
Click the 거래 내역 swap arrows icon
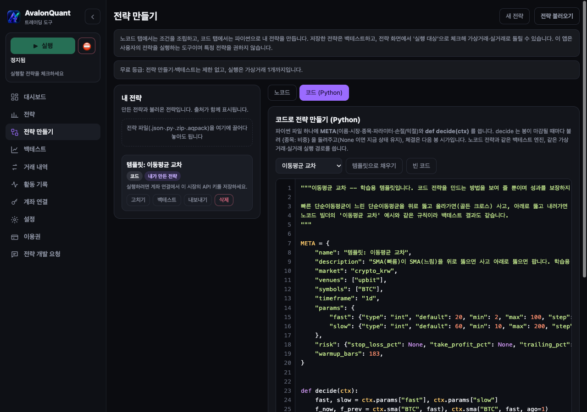[x=15, y=167]
